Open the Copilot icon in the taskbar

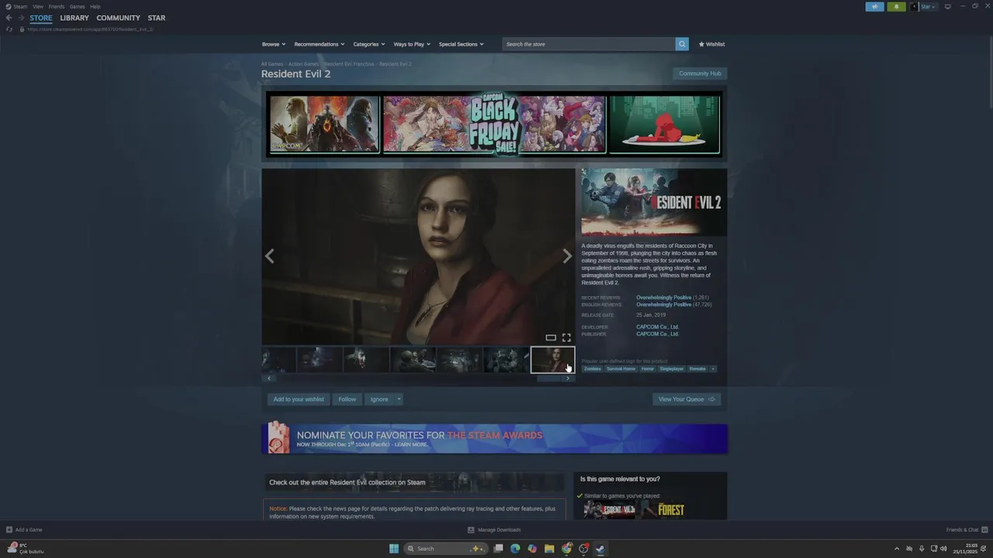point(532,549)
